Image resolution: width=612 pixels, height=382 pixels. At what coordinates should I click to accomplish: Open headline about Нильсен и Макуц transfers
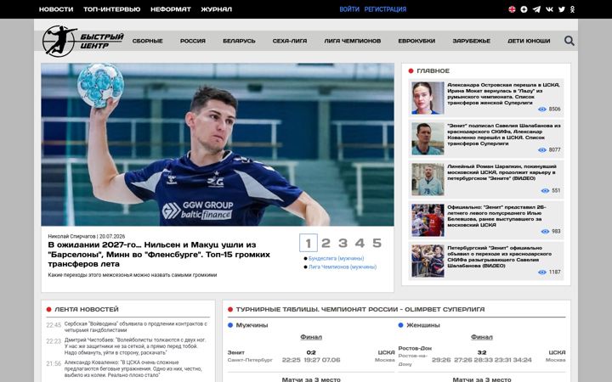coord(159,254)
